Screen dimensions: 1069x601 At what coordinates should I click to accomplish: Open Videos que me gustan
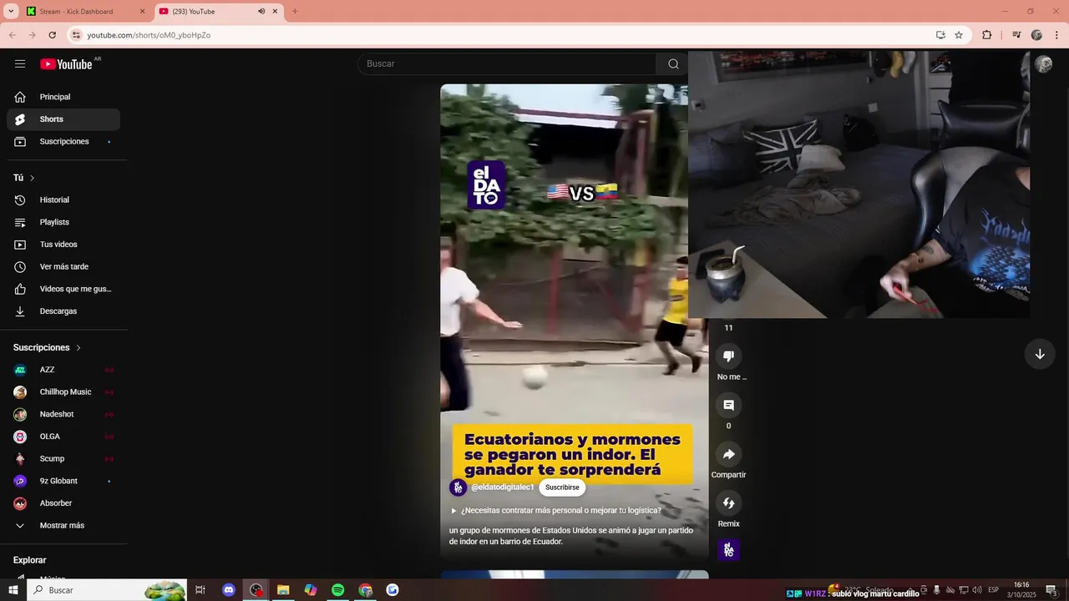(63, 289)
